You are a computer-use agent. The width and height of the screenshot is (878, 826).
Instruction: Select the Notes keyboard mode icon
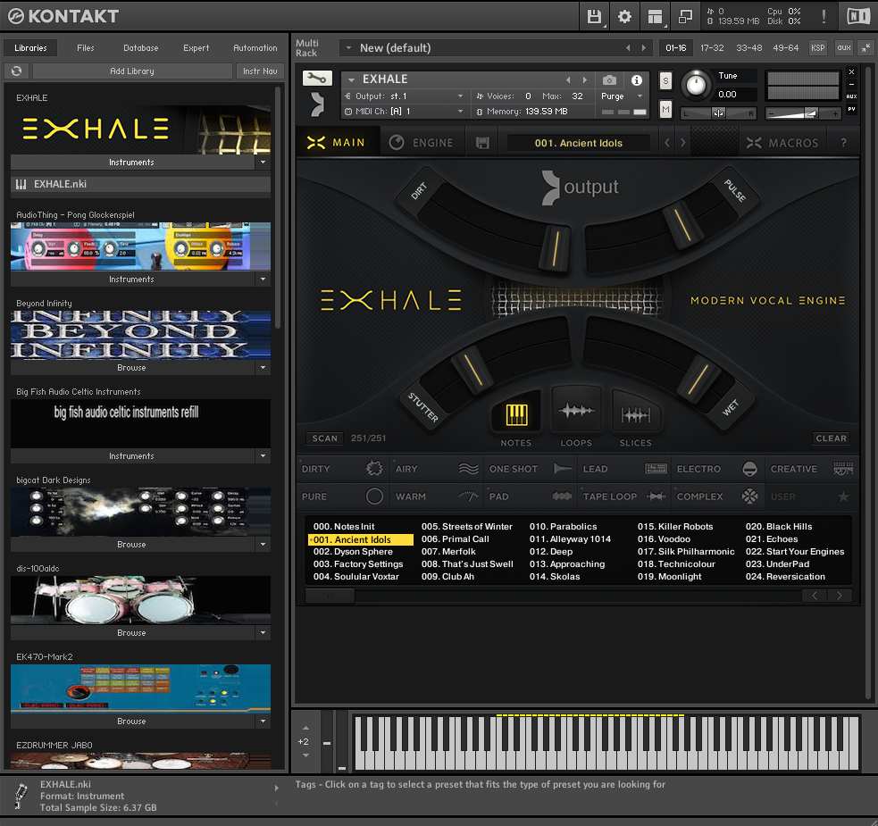[x=516, y=415]
